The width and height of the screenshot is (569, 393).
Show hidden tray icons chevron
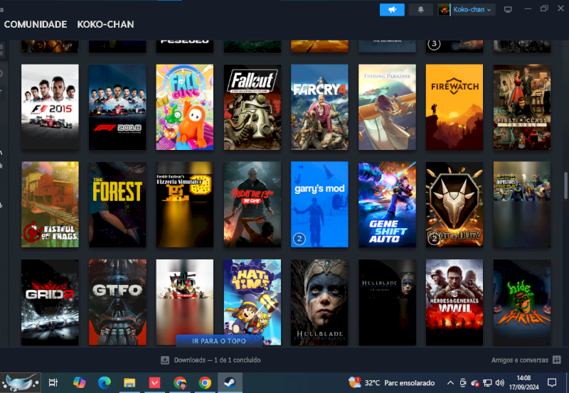450,383
